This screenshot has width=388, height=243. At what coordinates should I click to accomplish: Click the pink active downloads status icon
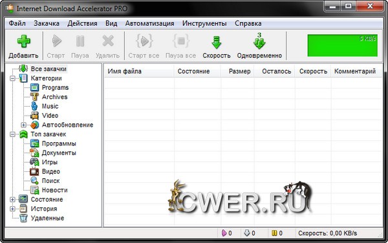(x=224, y=233)
